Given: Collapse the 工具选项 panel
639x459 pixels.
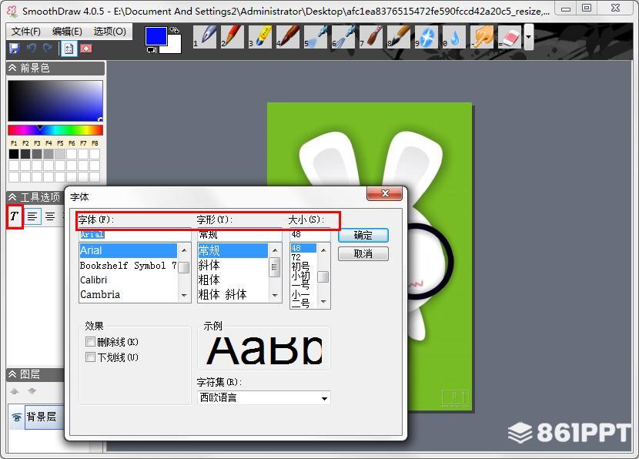Looking at the screenshot, I should [12, 198].
